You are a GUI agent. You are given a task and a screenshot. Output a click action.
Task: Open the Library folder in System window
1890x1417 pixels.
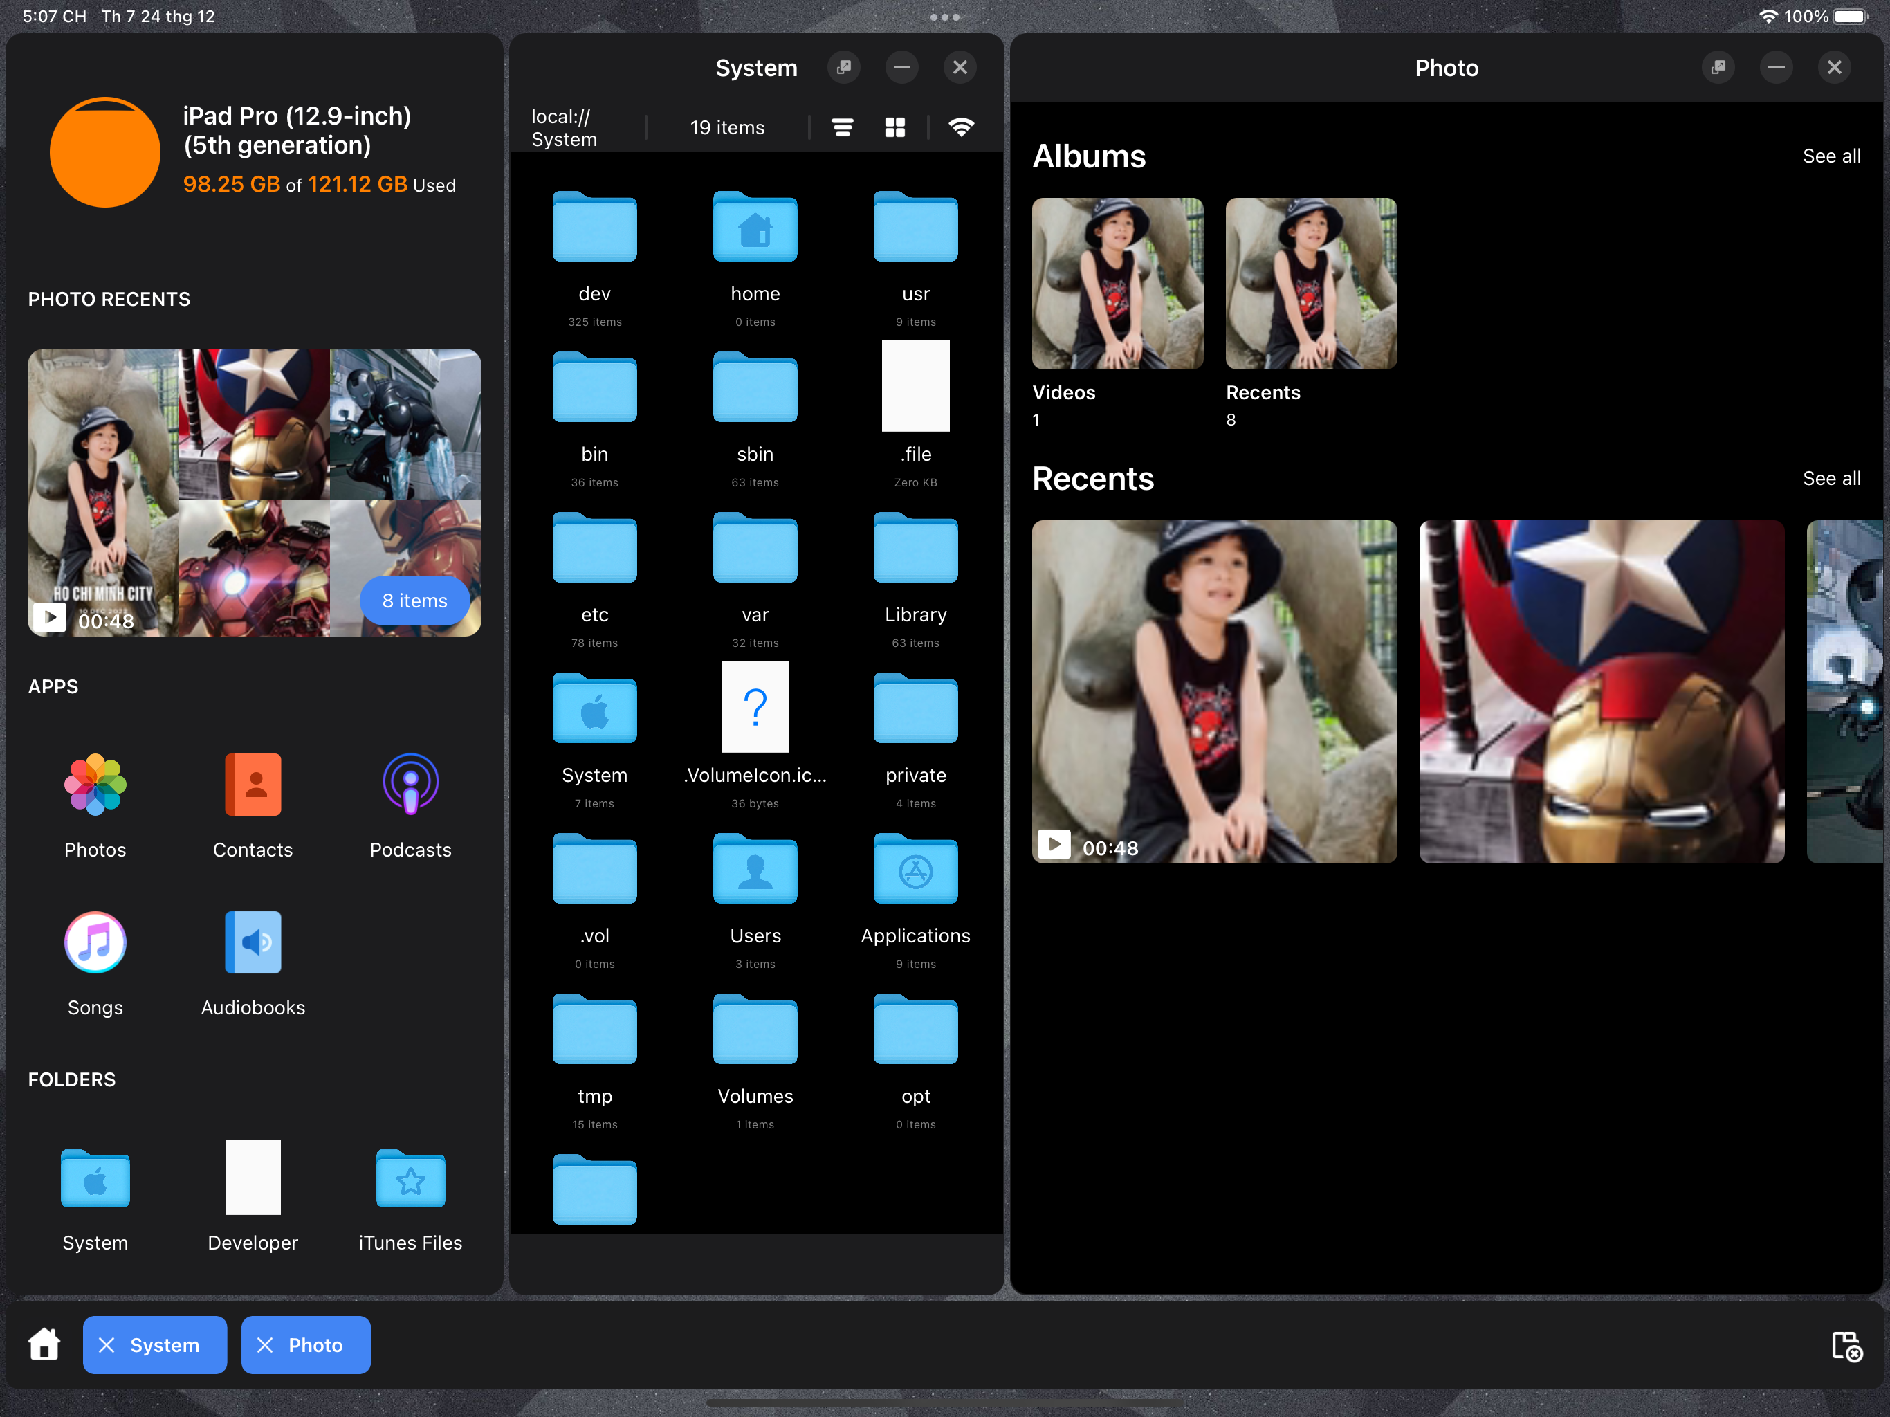coord(916,548)
